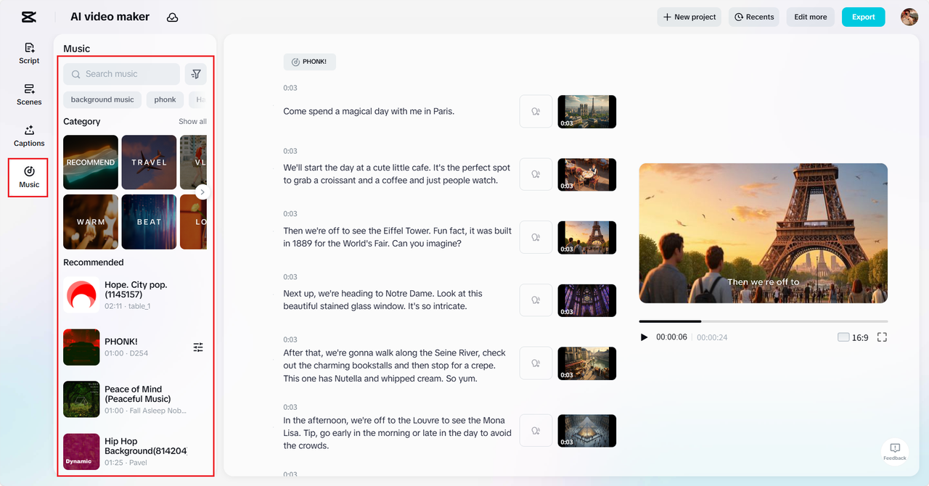Image resolution: width=929 pixels, height=486 pixels.
Task: Select the 'background music' tag chip
Action: click(102, 99)
